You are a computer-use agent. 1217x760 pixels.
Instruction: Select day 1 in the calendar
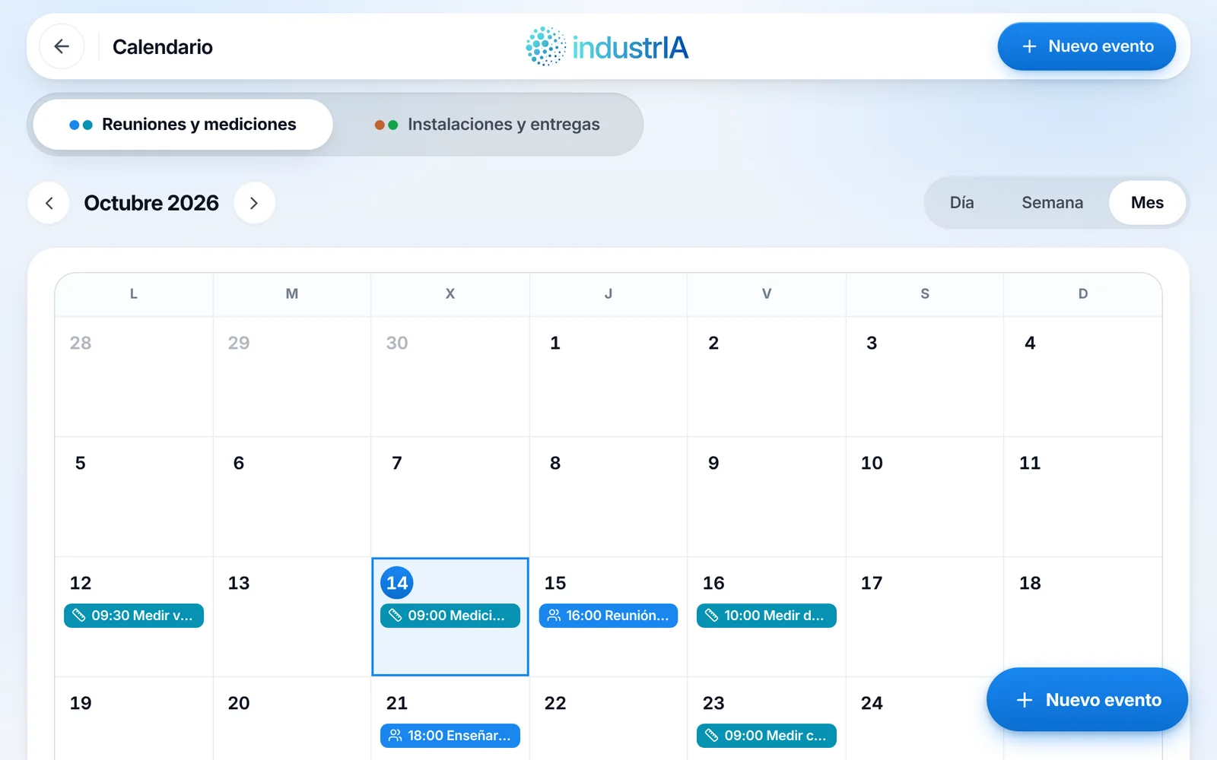608,377
